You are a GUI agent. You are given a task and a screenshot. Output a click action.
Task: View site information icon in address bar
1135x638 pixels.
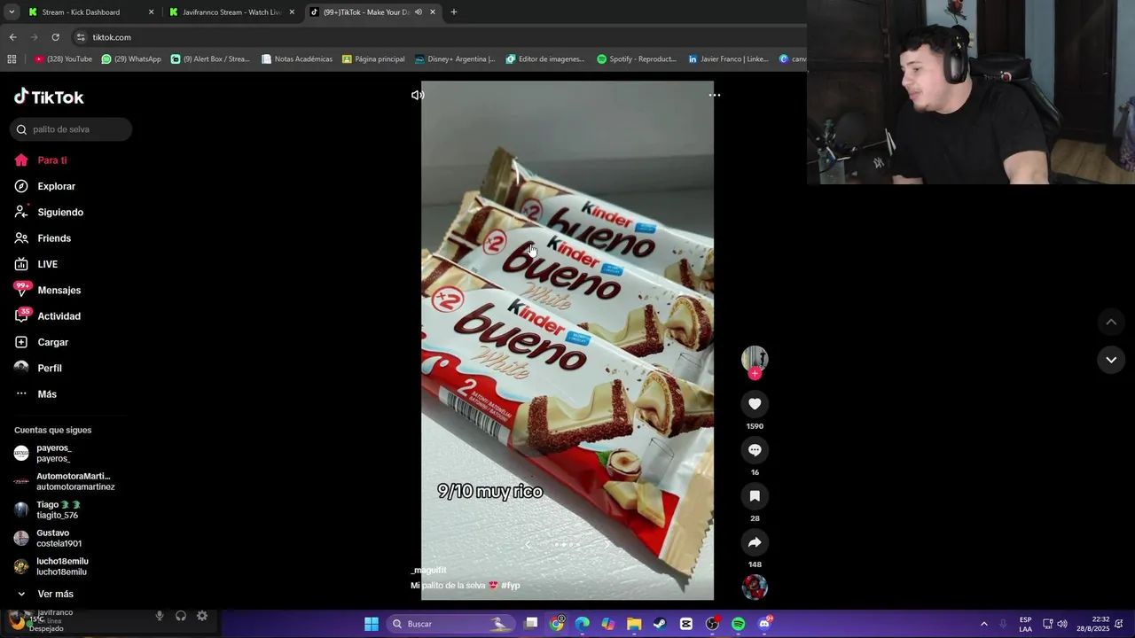pyautogui.click(x=81, y=37)
